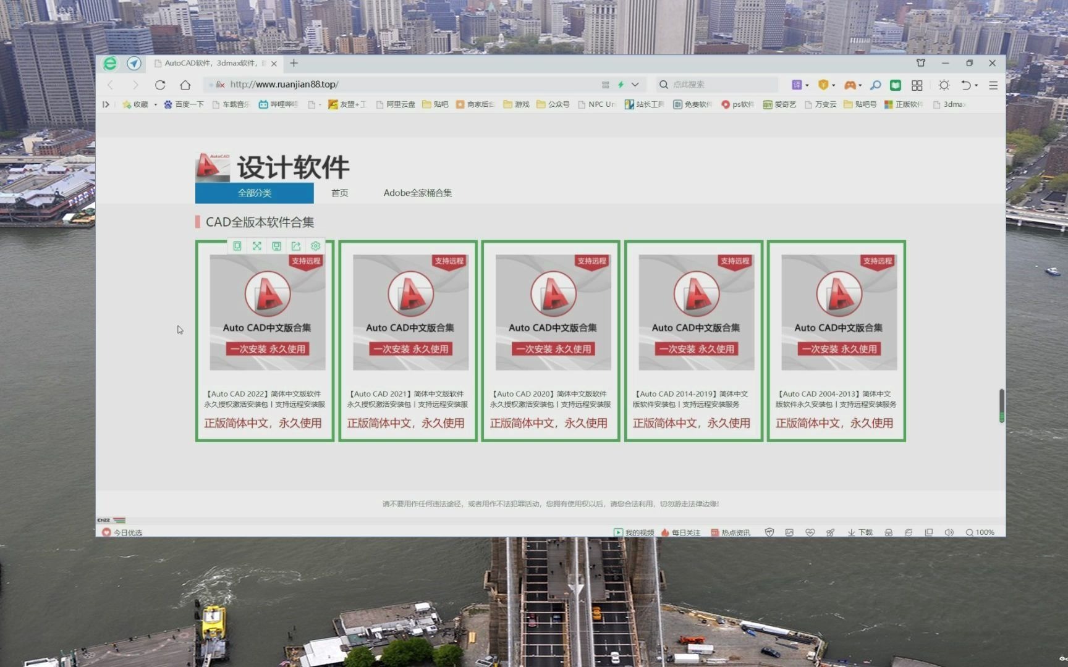This screenshot has height=667, width=1068.
Task: Select the 全部分类 navigation tab
Action: pos(255,193)
